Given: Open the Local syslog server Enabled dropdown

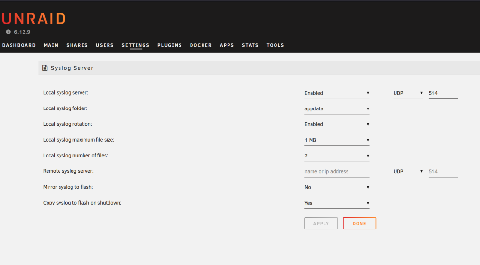Looking at the screenshot, I should pos(337,93).
